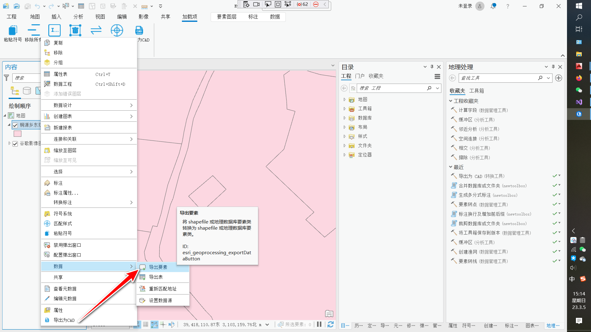Click the pink layer symbol swatch
Image resolution: width=591 pixels, height=332 pixels.
click(x=18, y=134)
